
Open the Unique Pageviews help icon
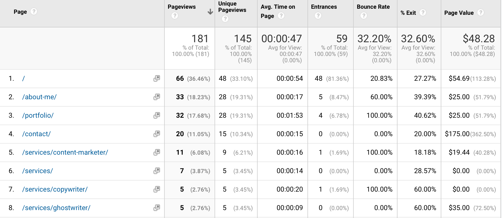225,19
